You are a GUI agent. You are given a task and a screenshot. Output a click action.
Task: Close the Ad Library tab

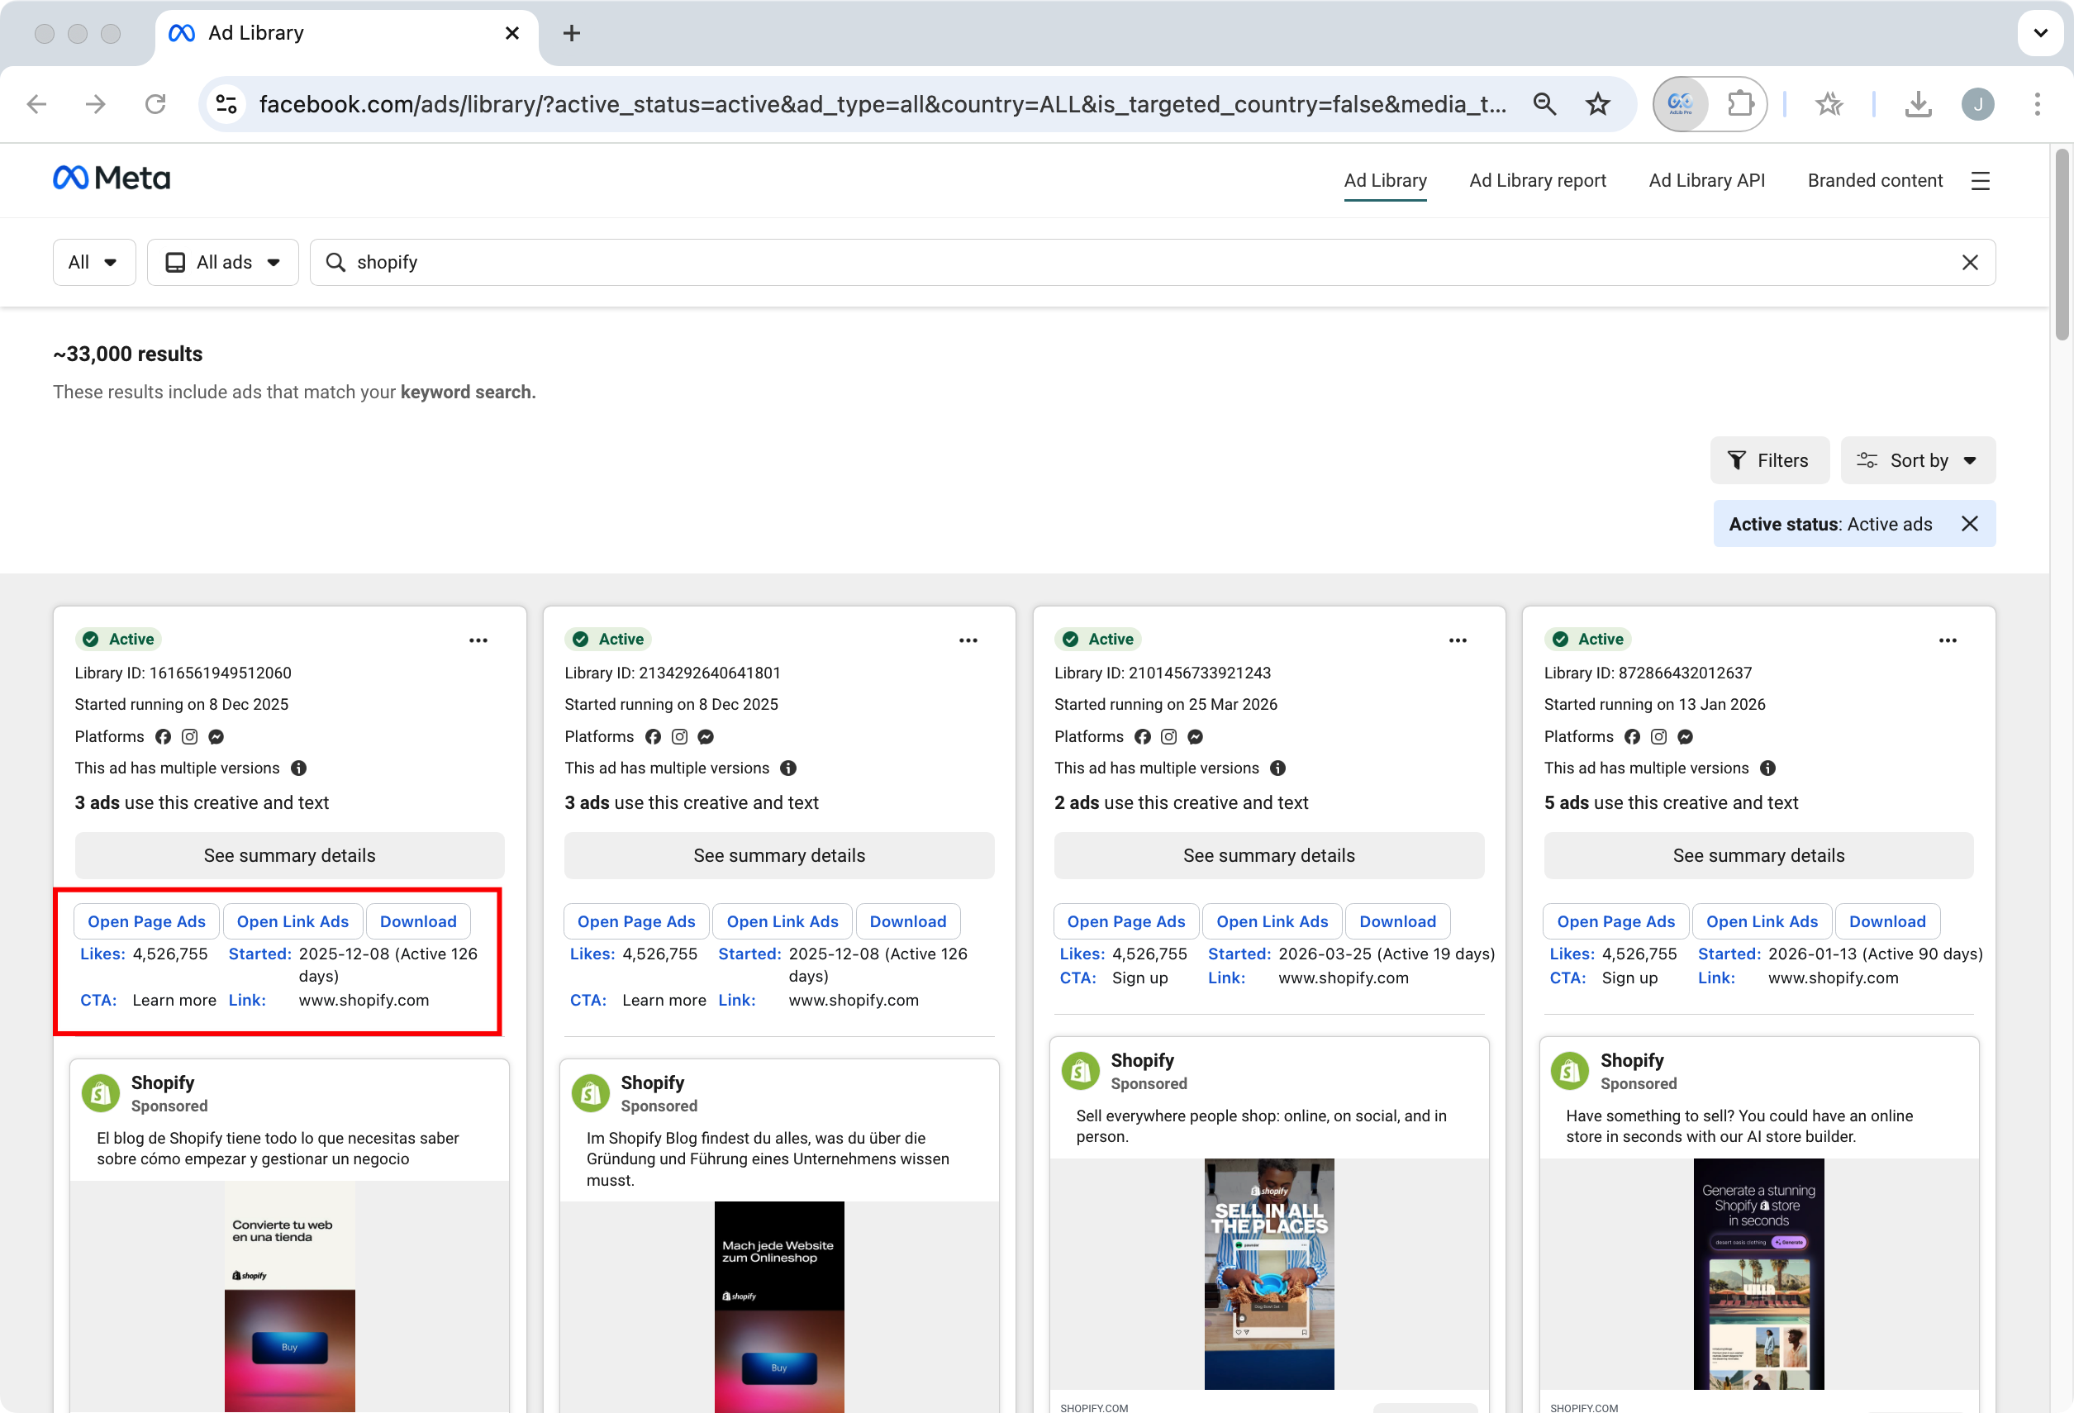coord(512,33)
